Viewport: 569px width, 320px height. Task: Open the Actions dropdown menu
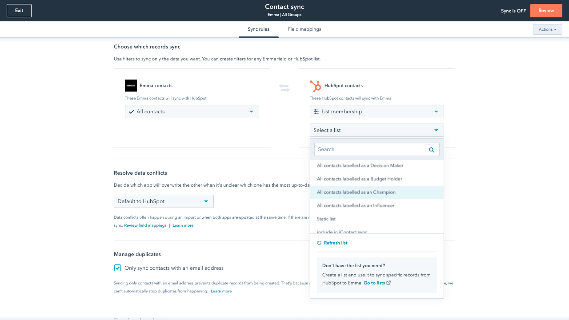pyautogui.click(x=547, y=29)
